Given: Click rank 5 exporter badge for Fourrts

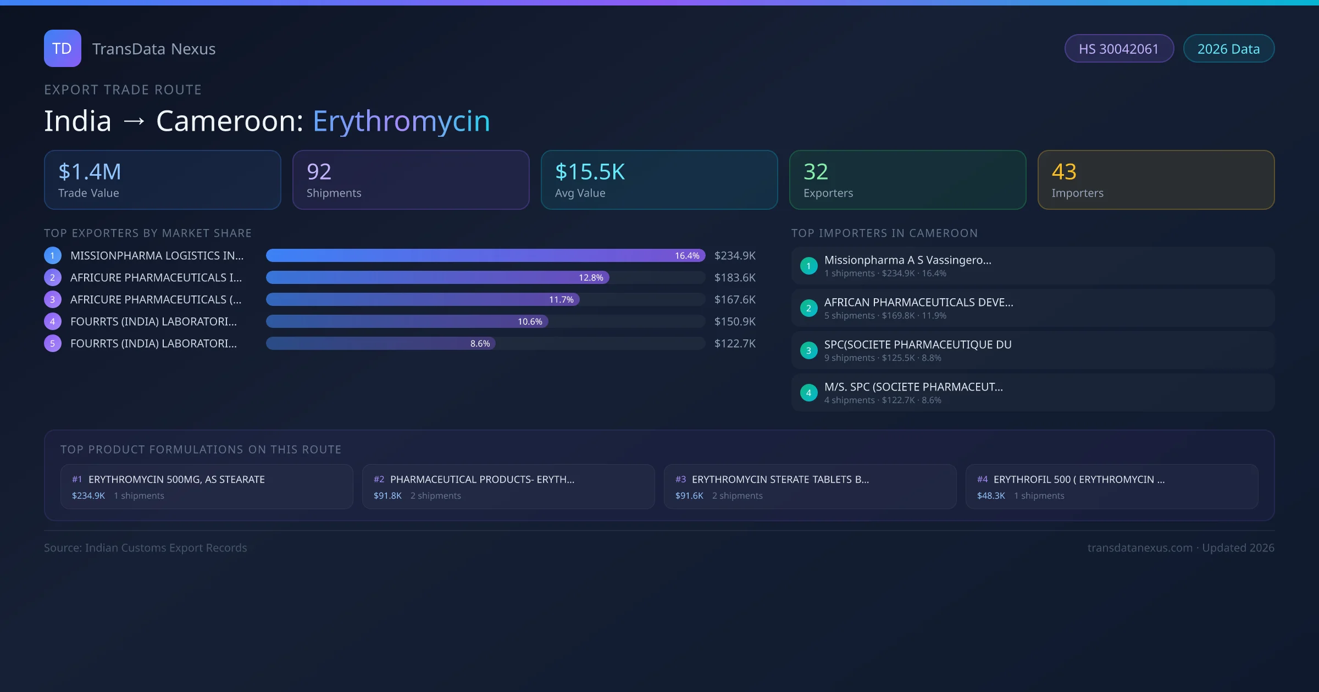Looking at the screenshot, I should pos(52,343).
